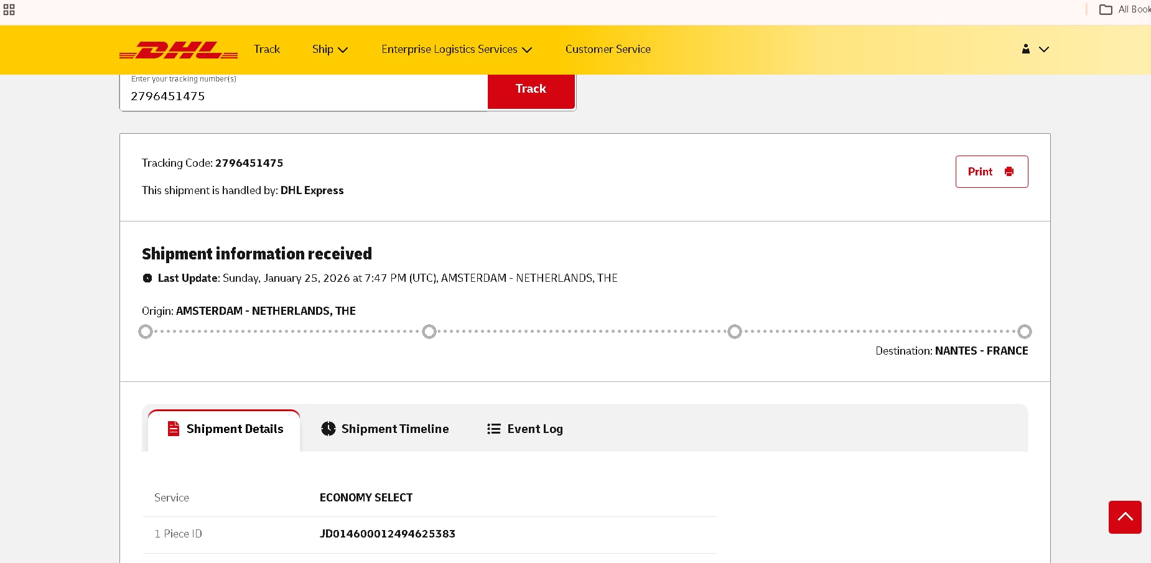Click the 1 Piece ID row label
Viewport: 1151px width, 563px height.
click(179, 534)
